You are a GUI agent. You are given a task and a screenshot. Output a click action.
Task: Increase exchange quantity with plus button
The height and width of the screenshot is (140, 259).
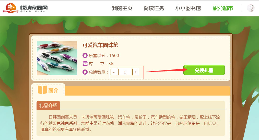[x=136, y=72]
